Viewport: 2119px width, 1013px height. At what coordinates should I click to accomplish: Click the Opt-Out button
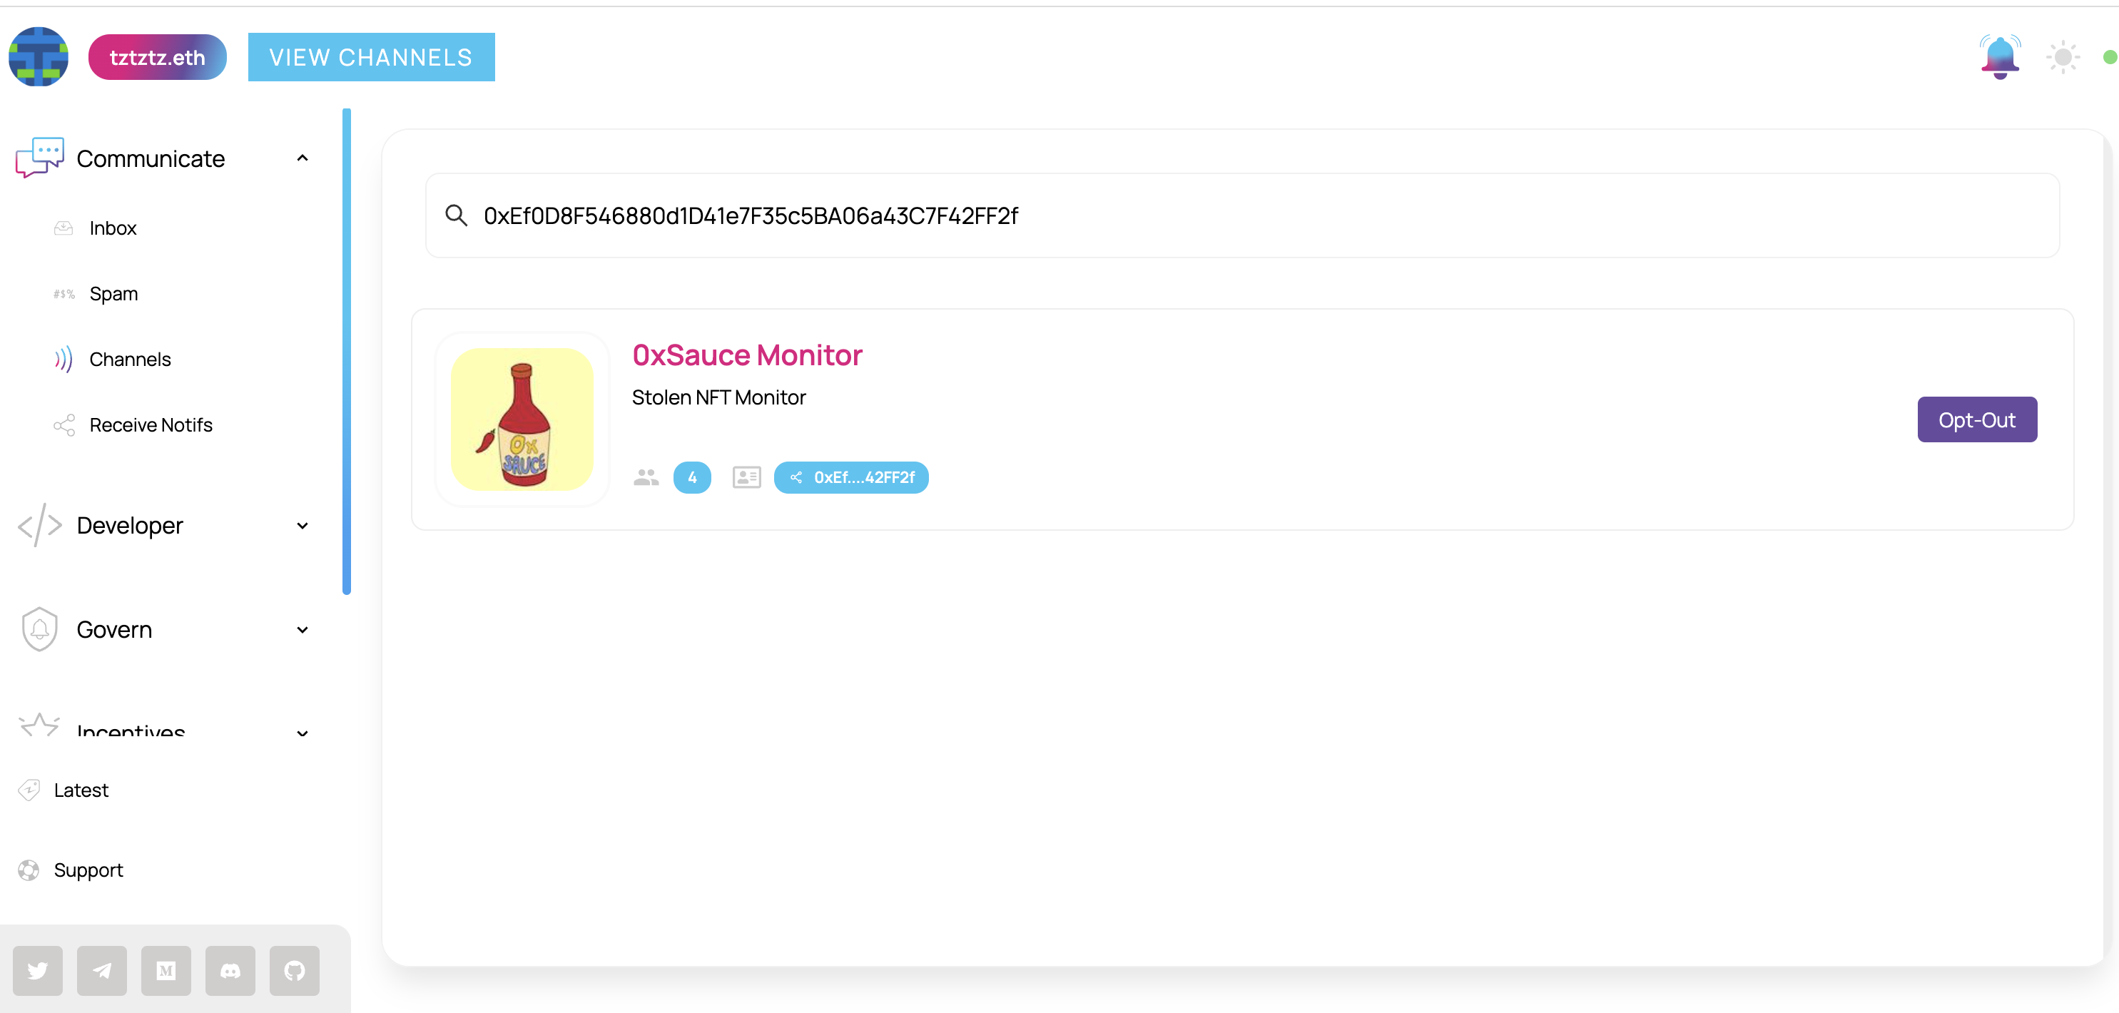point(1977,419)
